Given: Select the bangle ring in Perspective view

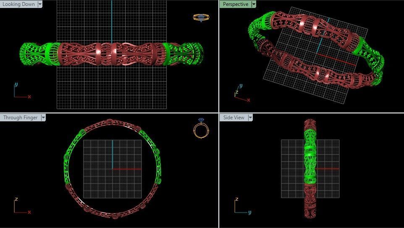Looking at the screenshot, I should coord(316,50).
